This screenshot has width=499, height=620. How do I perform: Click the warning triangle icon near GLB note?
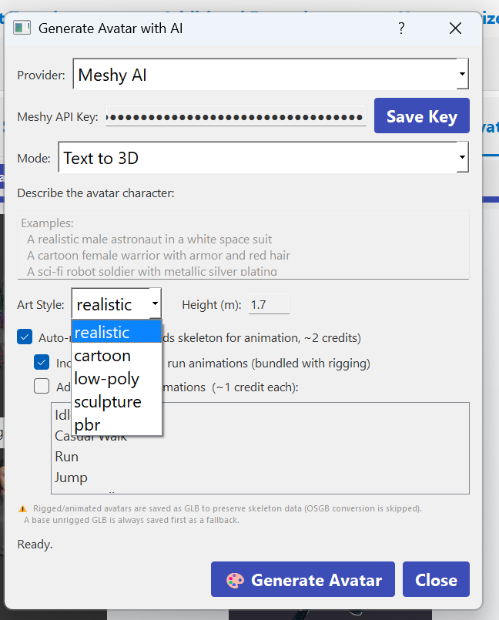tap(23, 509)
